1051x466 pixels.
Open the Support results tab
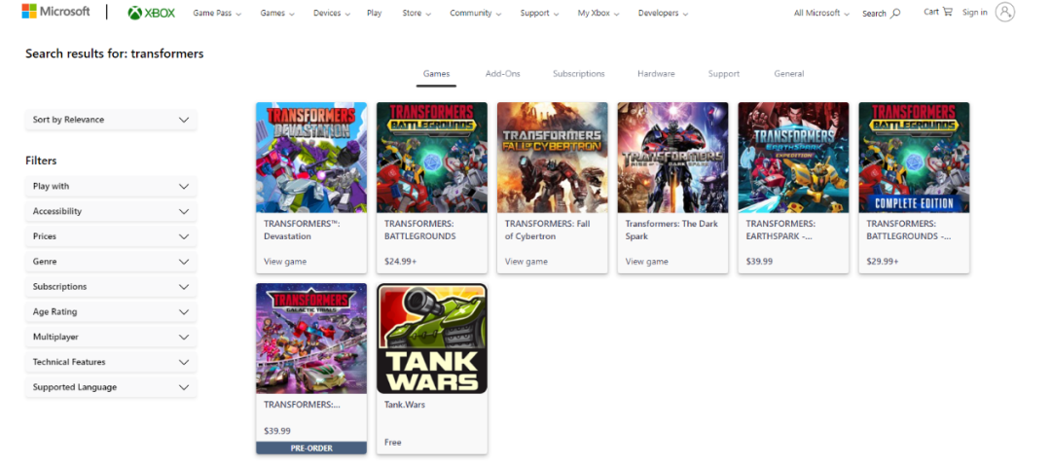tap(724, 74)
